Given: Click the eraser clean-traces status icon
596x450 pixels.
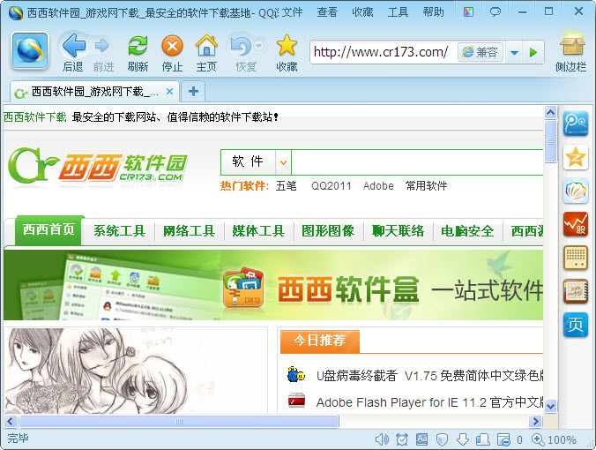Looking at the screenshot, I should click(483, 439).
